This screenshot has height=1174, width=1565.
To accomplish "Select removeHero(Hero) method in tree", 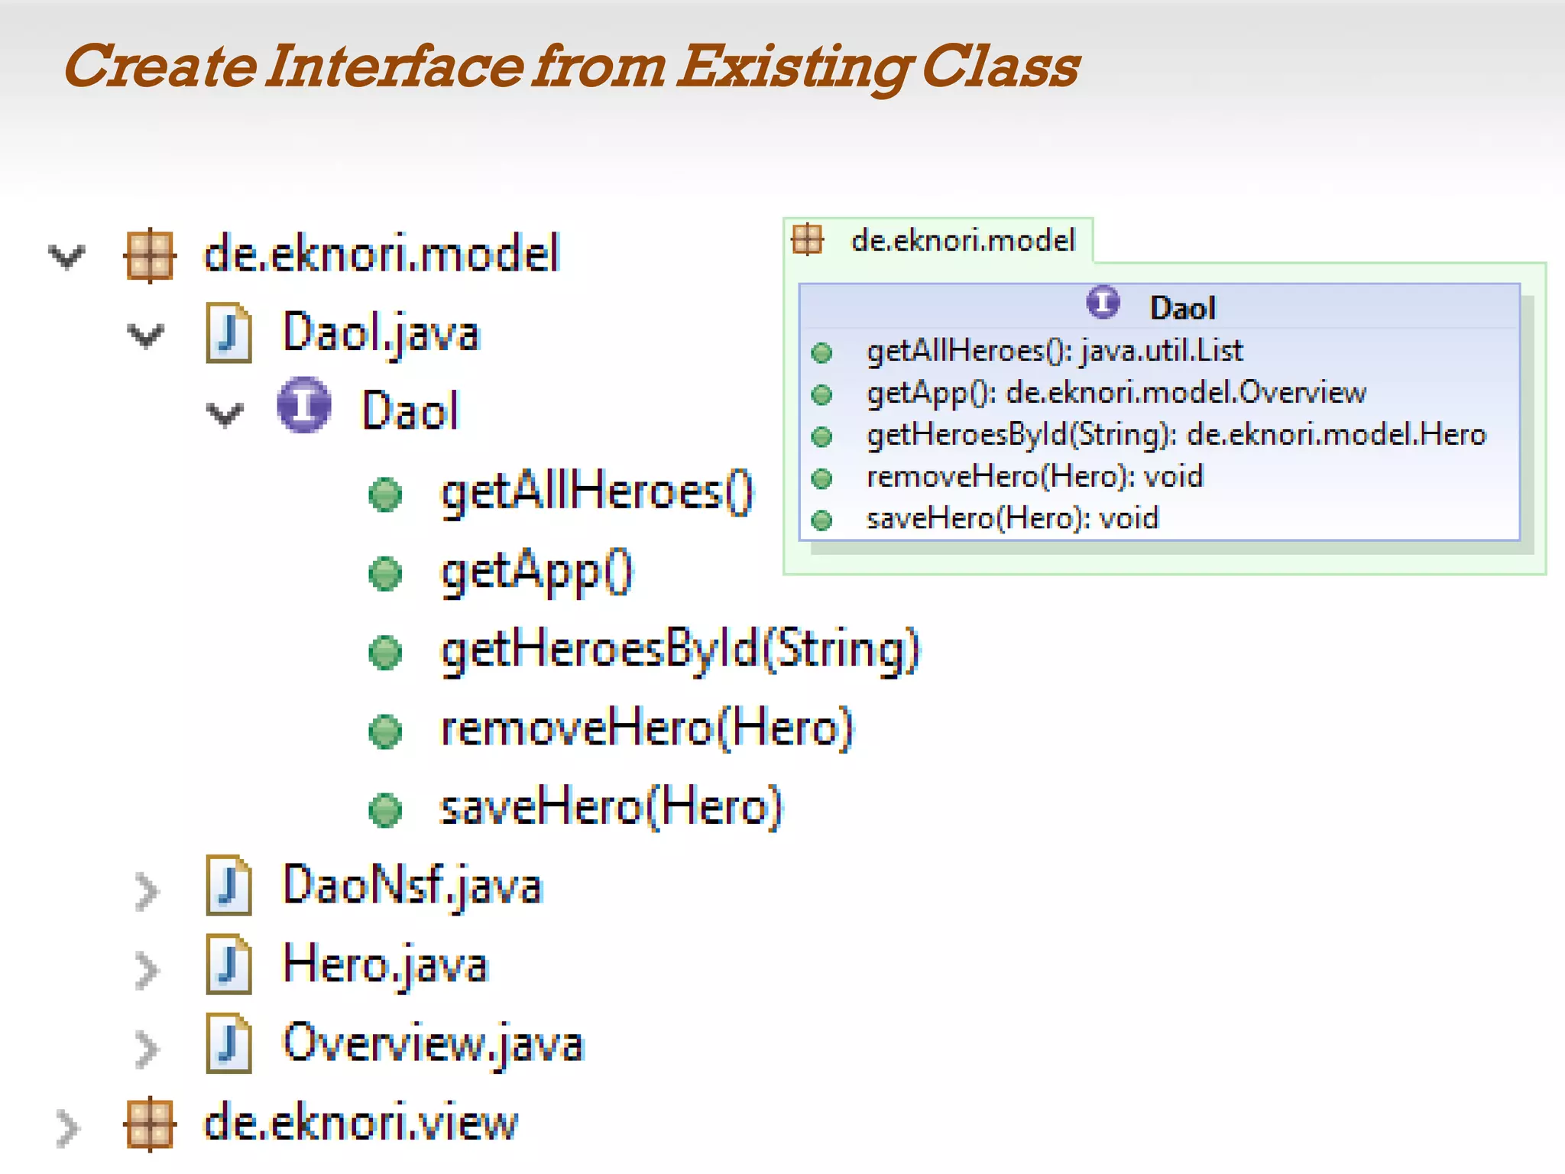I will 646,728.
